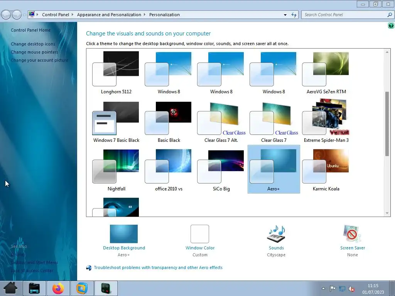Pick the Clear Glass 7 theme

point(273,121)
